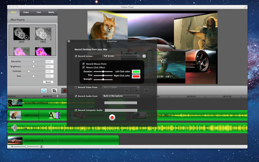Click the Reset button under effect sliders
The width and height of the screenshot is (259, 162).
point(48,82)
